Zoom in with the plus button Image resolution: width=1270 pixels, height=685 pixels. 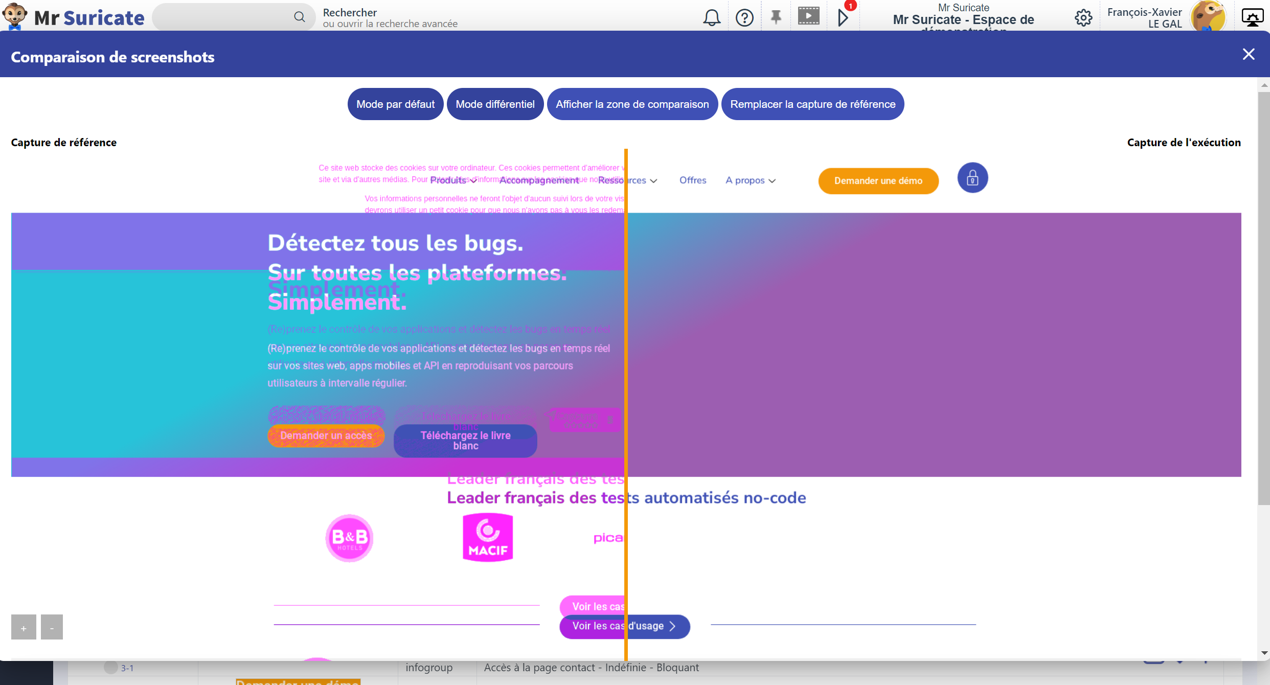(x=24, y=627)
